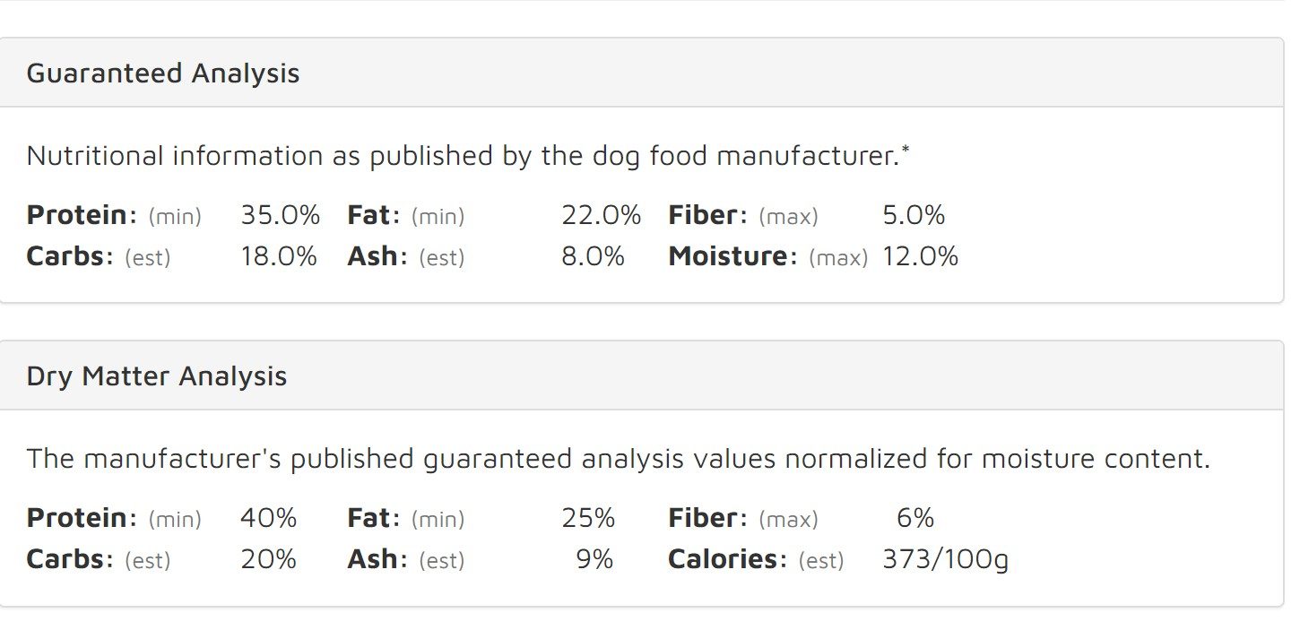Click the 6% dry matter fiber value
This screenshot has height=630, width=1300.
(915, 519)
